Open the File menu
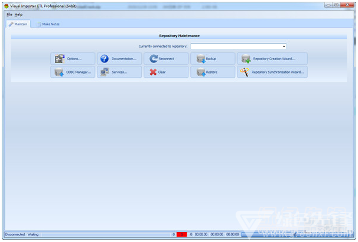The height and width of the screenshot is (242, 358). (x=9, y=15)
